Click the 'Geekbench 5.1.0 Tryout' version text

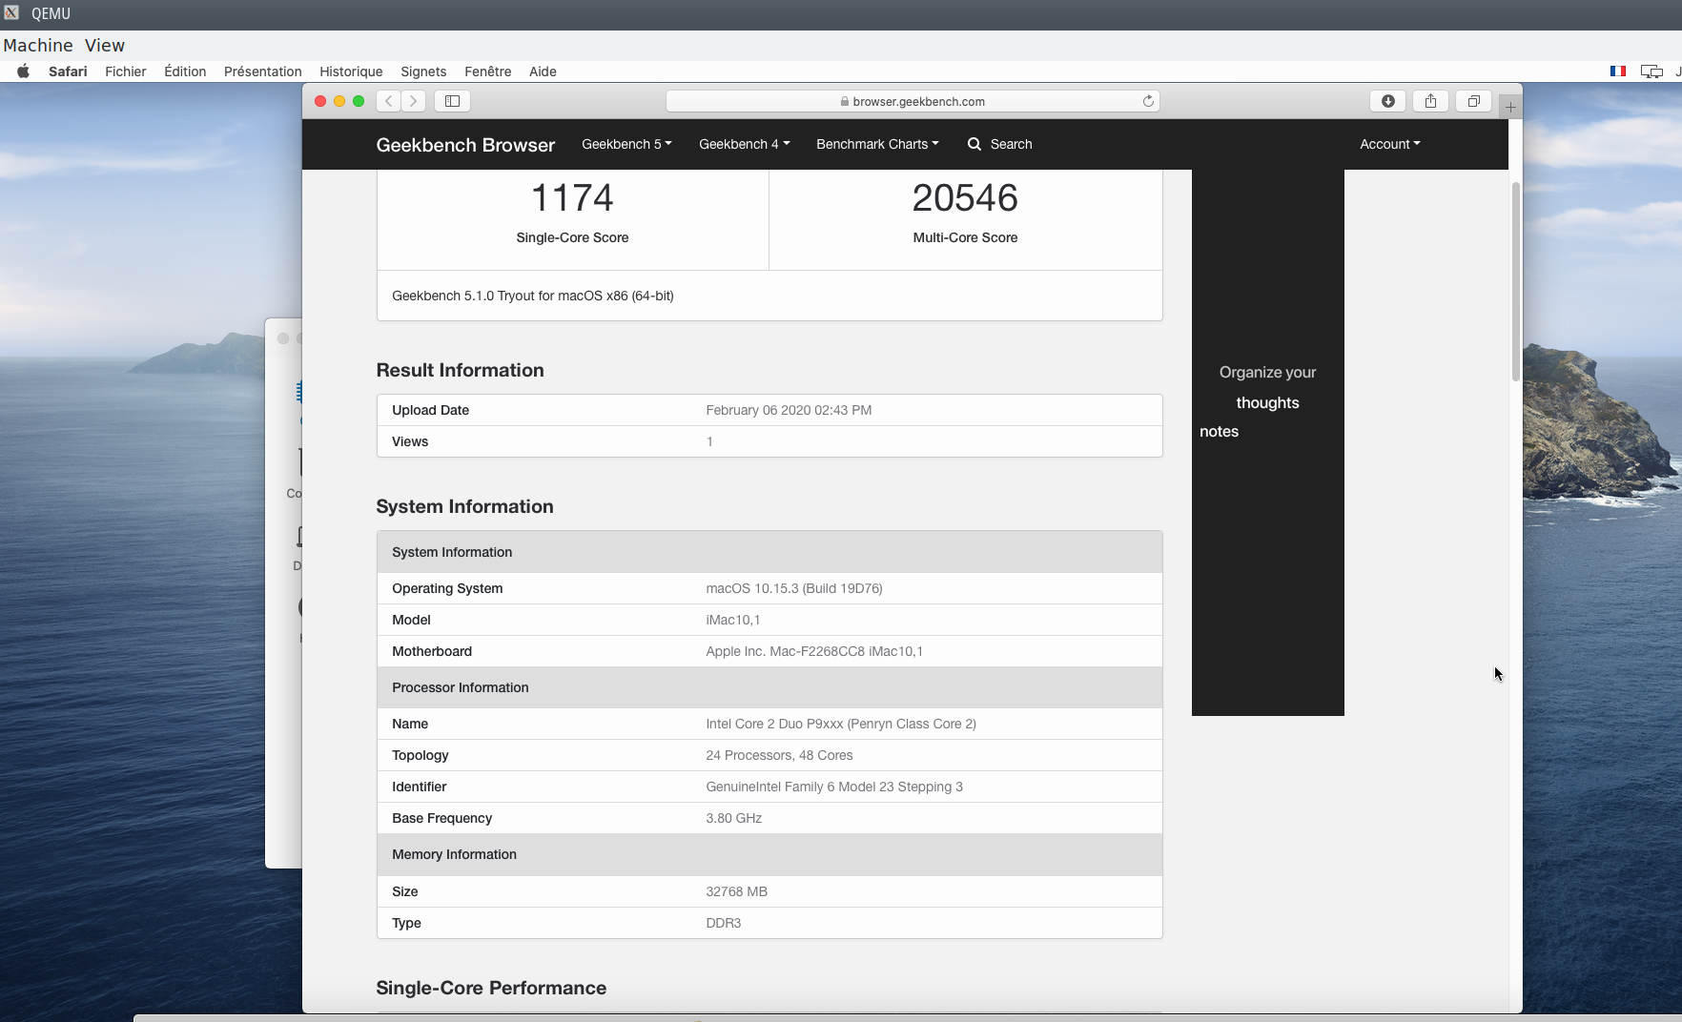(x=533, y=296)
